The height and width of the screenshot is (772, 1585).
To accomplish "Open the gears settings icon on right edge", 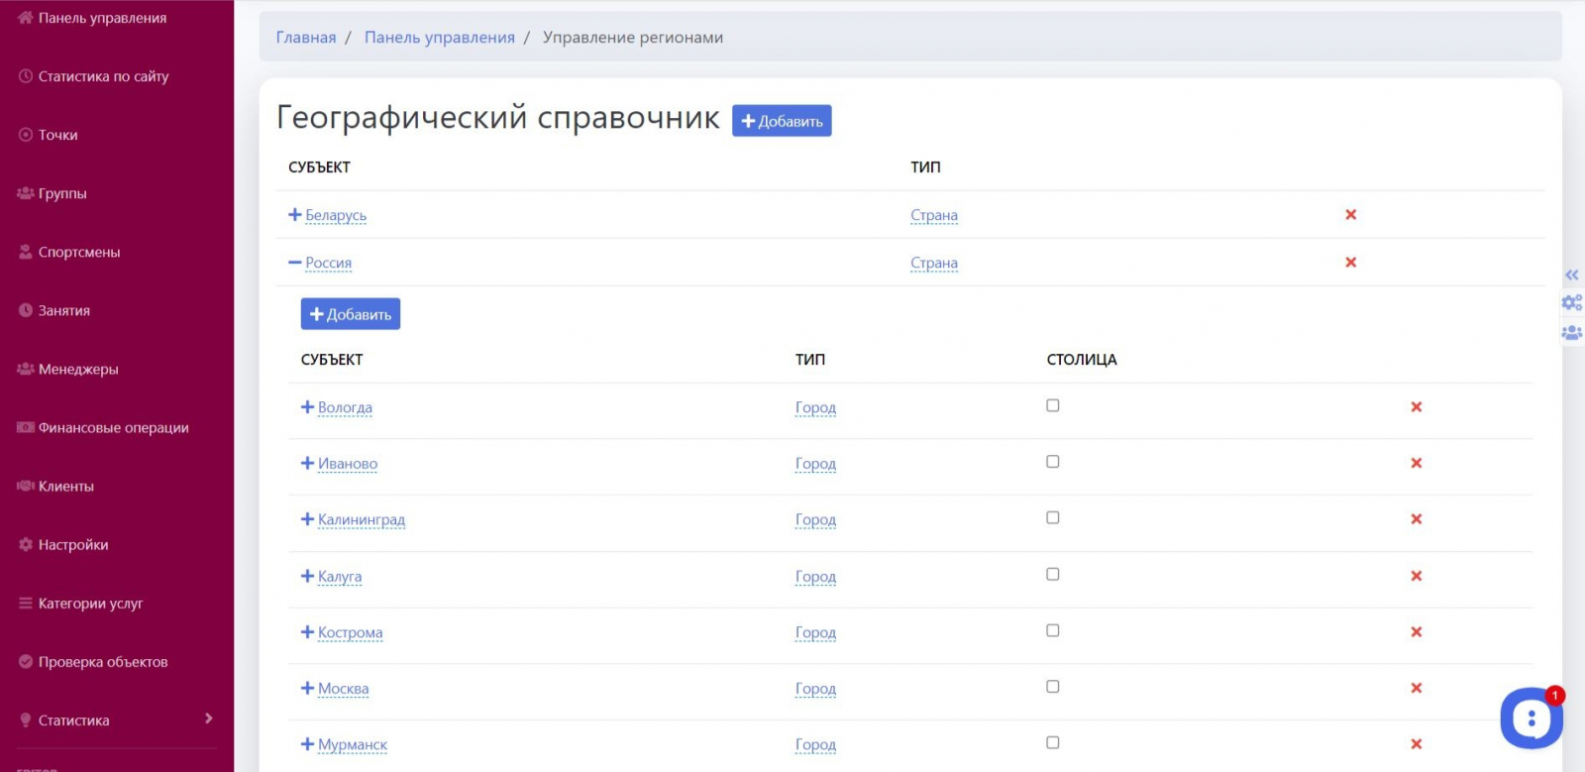I will click(x=1572, y=303).
